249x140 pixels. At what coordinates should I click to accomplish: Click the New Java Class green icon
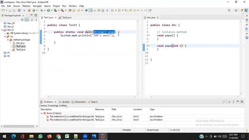coord(34,10)
